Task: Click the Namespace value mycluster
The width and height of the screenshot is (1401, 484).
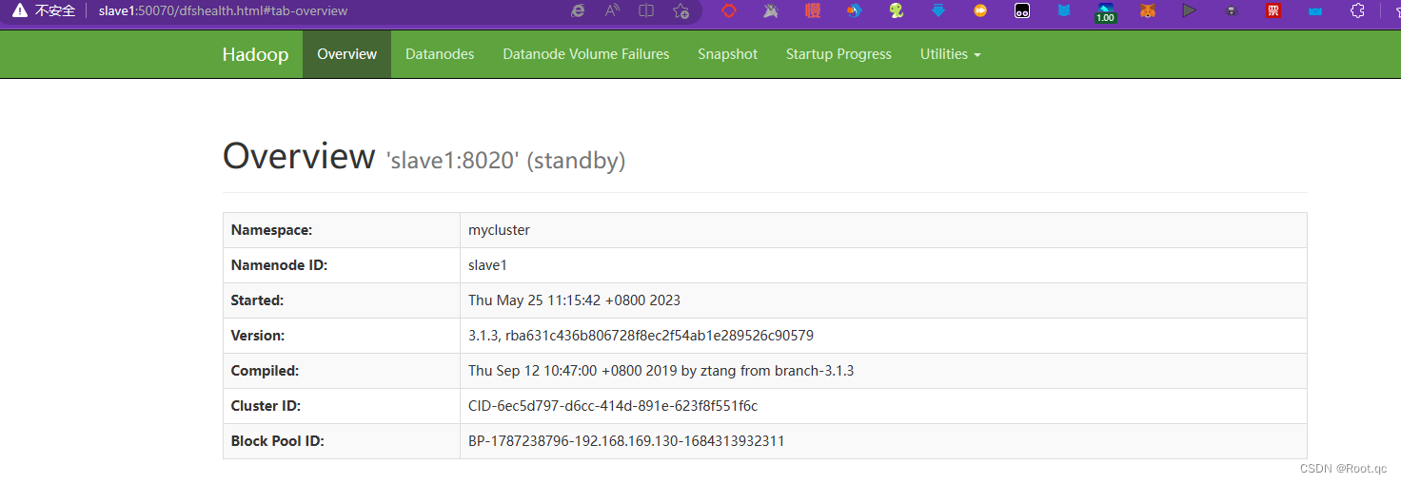Action: pyautogui.click(x=499, y=230)
